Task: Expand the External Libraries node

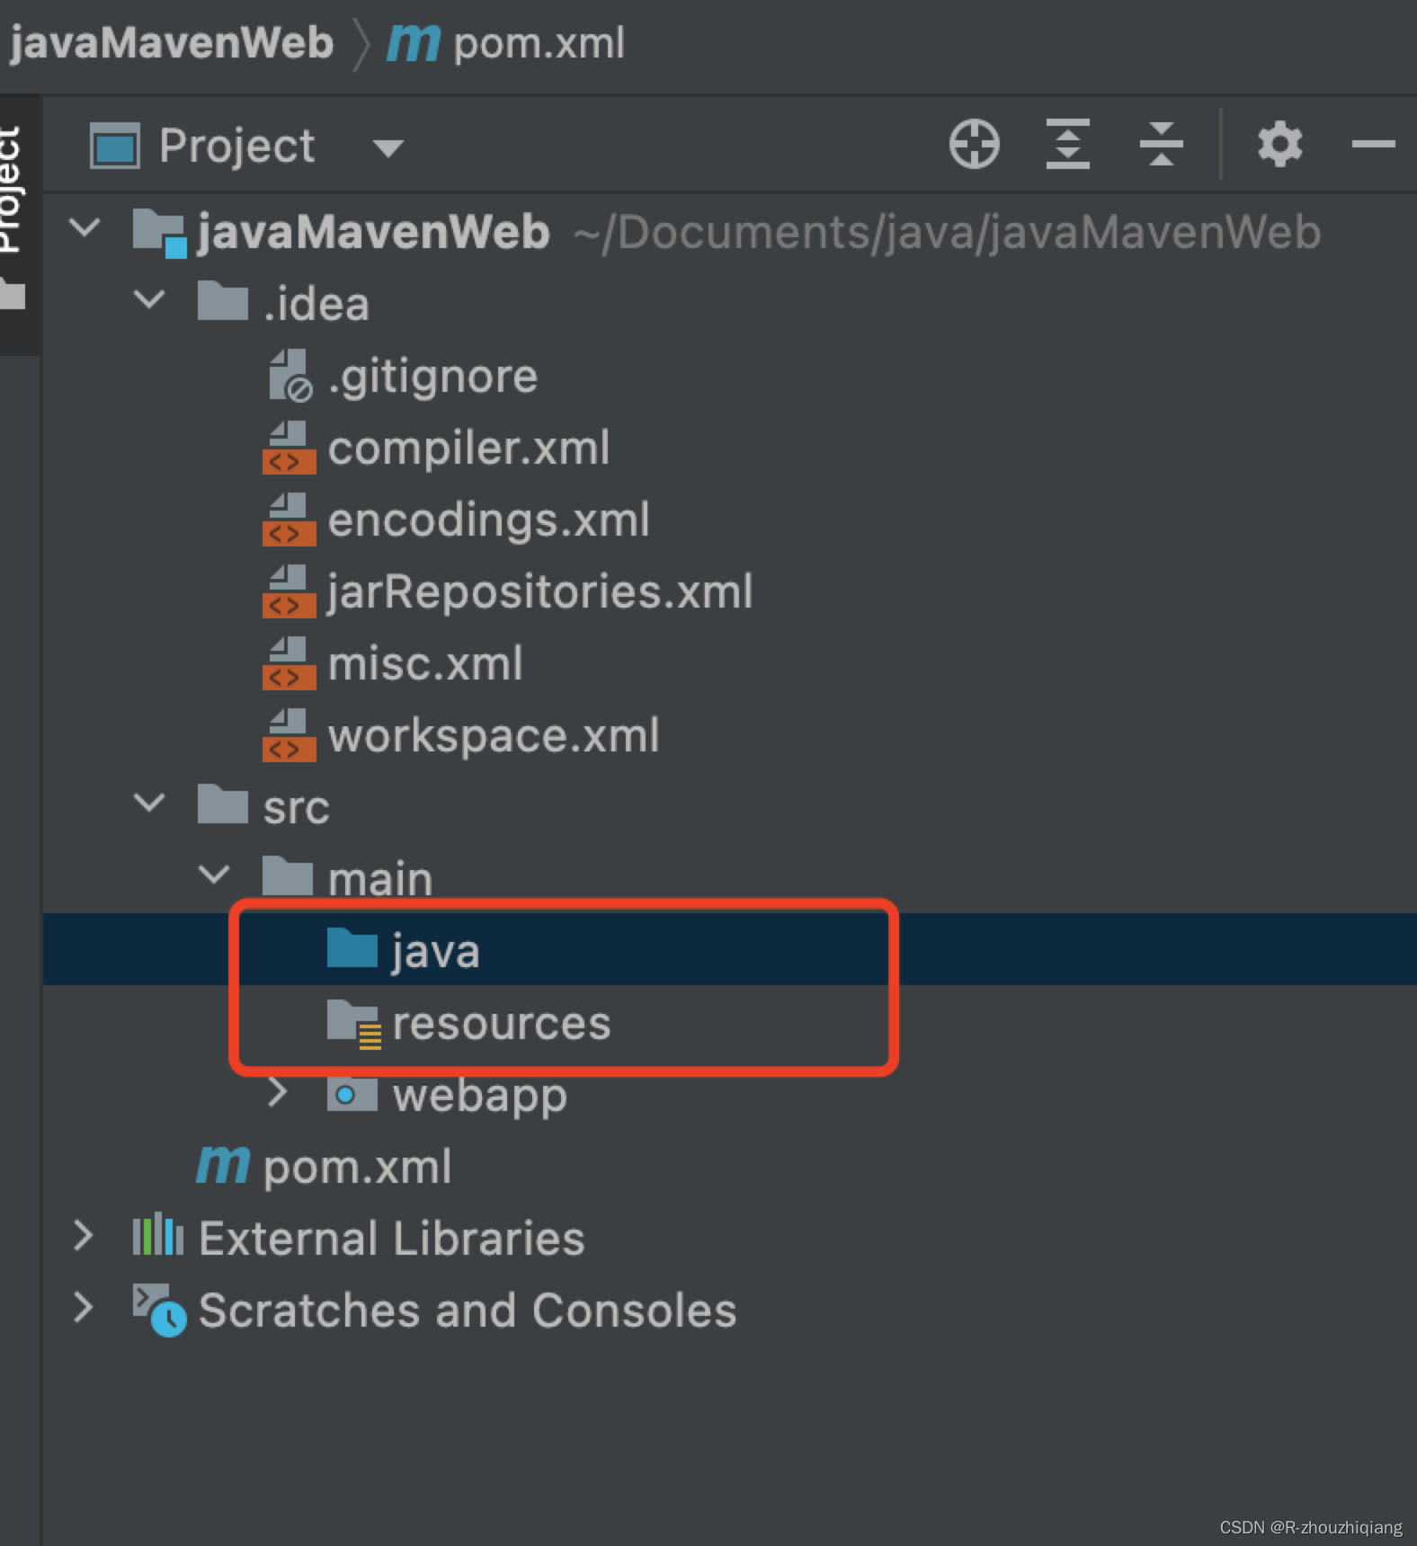Action: tap(83, 1236)
